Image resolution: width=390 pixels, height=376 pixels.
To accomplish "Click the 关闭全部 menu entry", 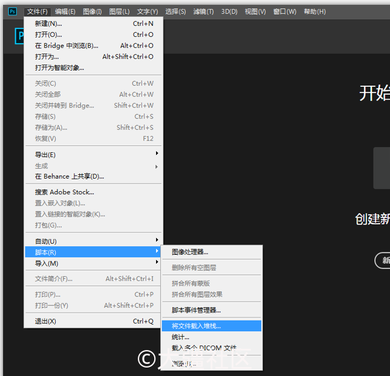I will [x=94, y=94].
